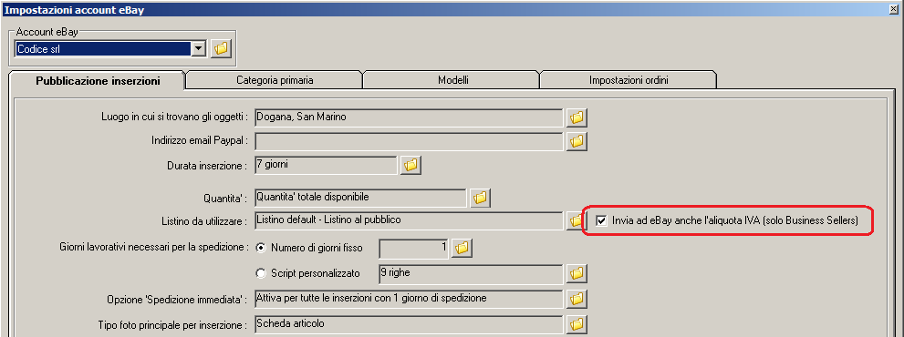This screenshot has height=337, width=904.
Task: Select Numero di giorni fisso radio button
Action: (x=261, y=249)
